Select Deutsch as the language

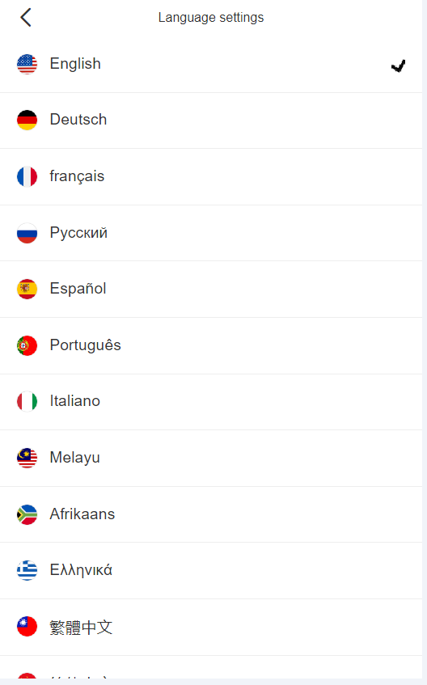pos(211,121)
